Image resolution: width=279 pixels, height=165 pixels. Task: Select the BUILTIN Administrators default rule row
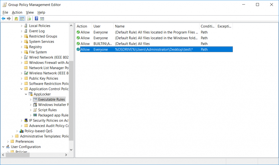(136, 44)
